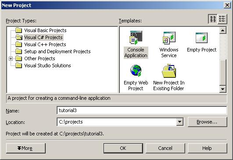Open the Location dropdown list
This screenshot has height=160, width=233.
pos(179,122)
